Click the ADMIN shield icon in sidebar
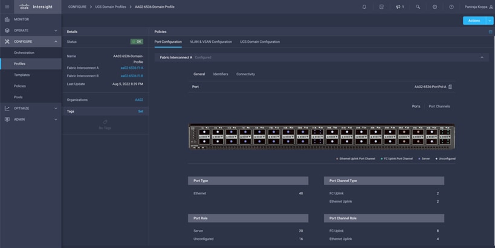 [7, 119]
